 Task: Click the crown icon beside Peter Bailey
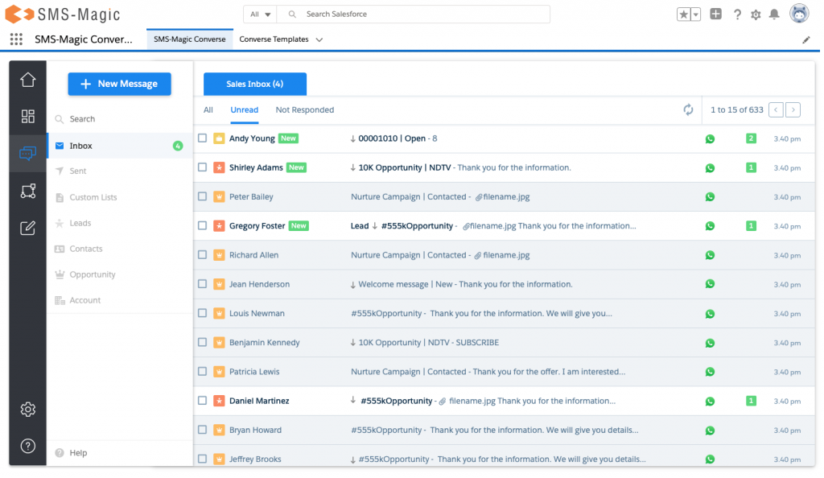219,197
